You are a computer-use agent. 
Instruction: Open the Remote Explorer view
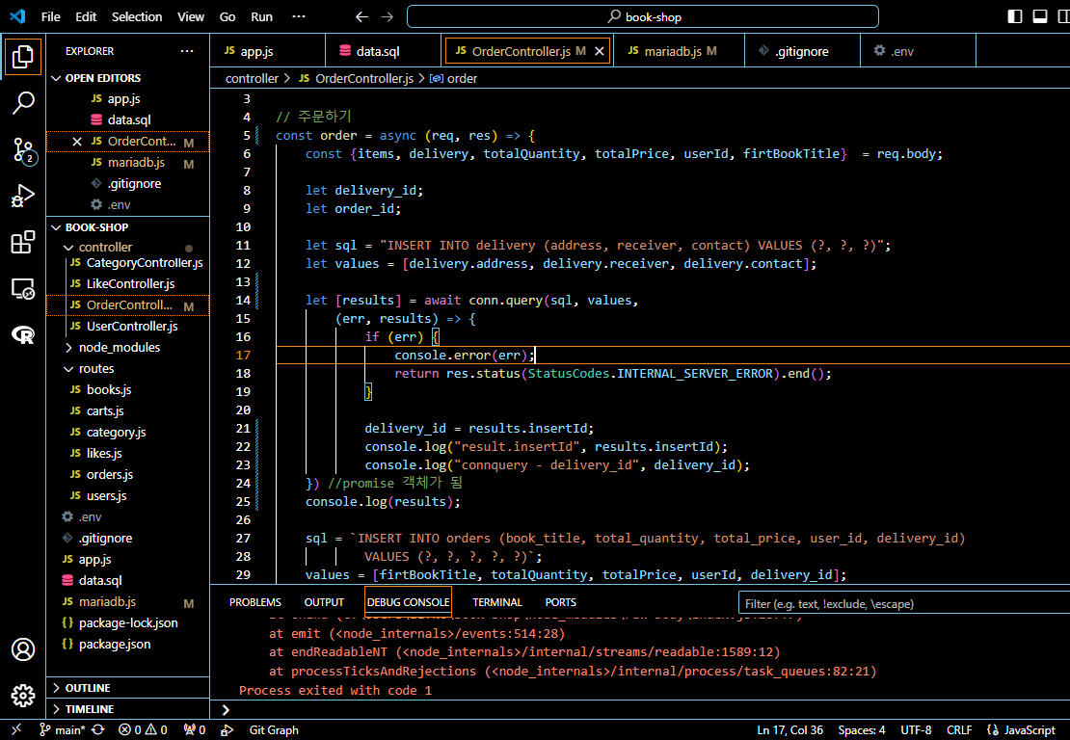click(x=22, y=288)
